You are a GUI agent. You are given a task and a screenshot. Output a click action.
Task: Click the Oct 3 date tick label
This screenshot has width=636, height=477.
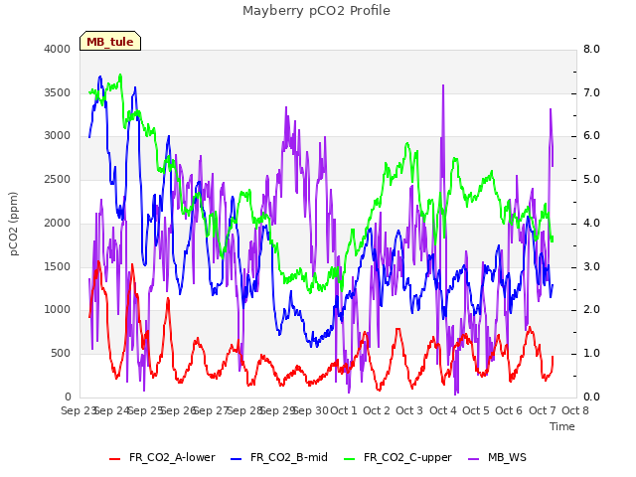(x=409, y=410)
